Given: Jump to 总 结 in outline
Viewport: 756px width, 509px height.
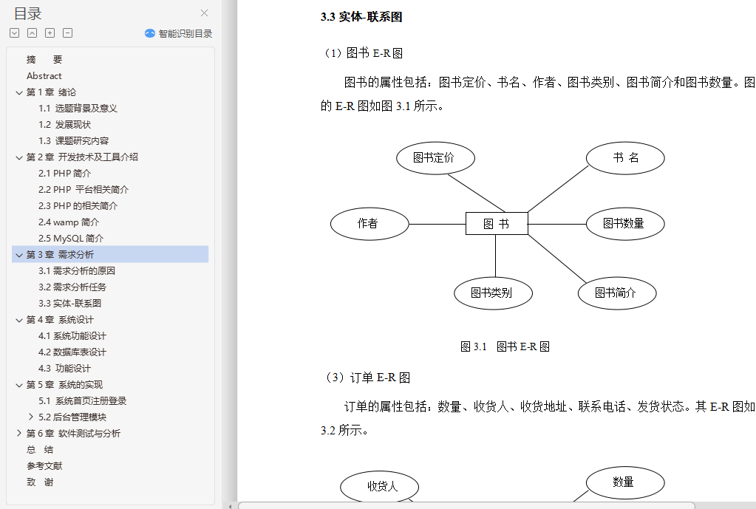Looking at the screenshot, I should 40,450.
